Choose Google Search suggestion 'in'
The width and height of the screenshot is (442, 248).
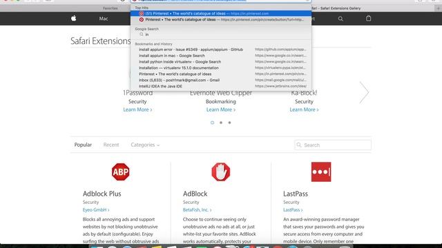[x=221, y=34]
